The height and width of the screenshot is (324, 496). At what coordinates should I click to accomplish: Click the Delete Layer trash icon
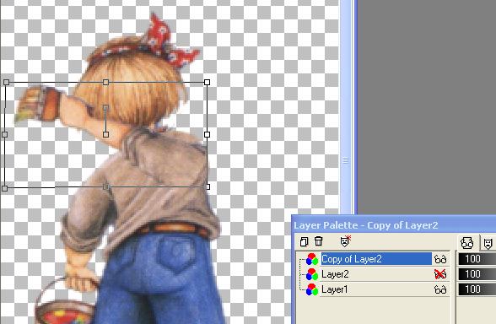point(319,241)
